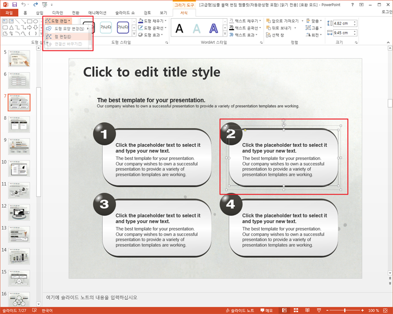Switch to slide sorter view icon
393x314 pixels.
296,310
